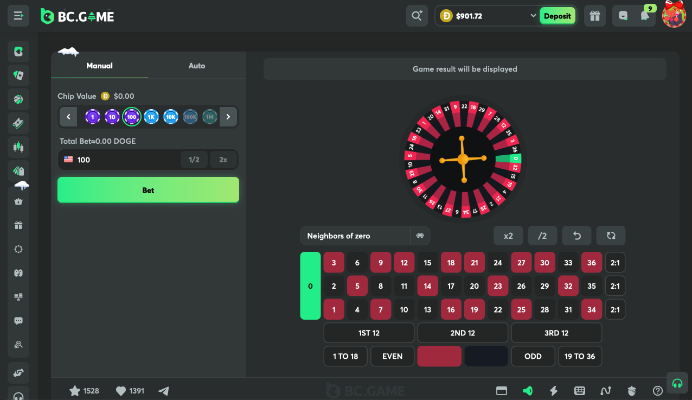692x400 pixels.
Task: Share the game via paper plane icon
Action: point(164,391)
